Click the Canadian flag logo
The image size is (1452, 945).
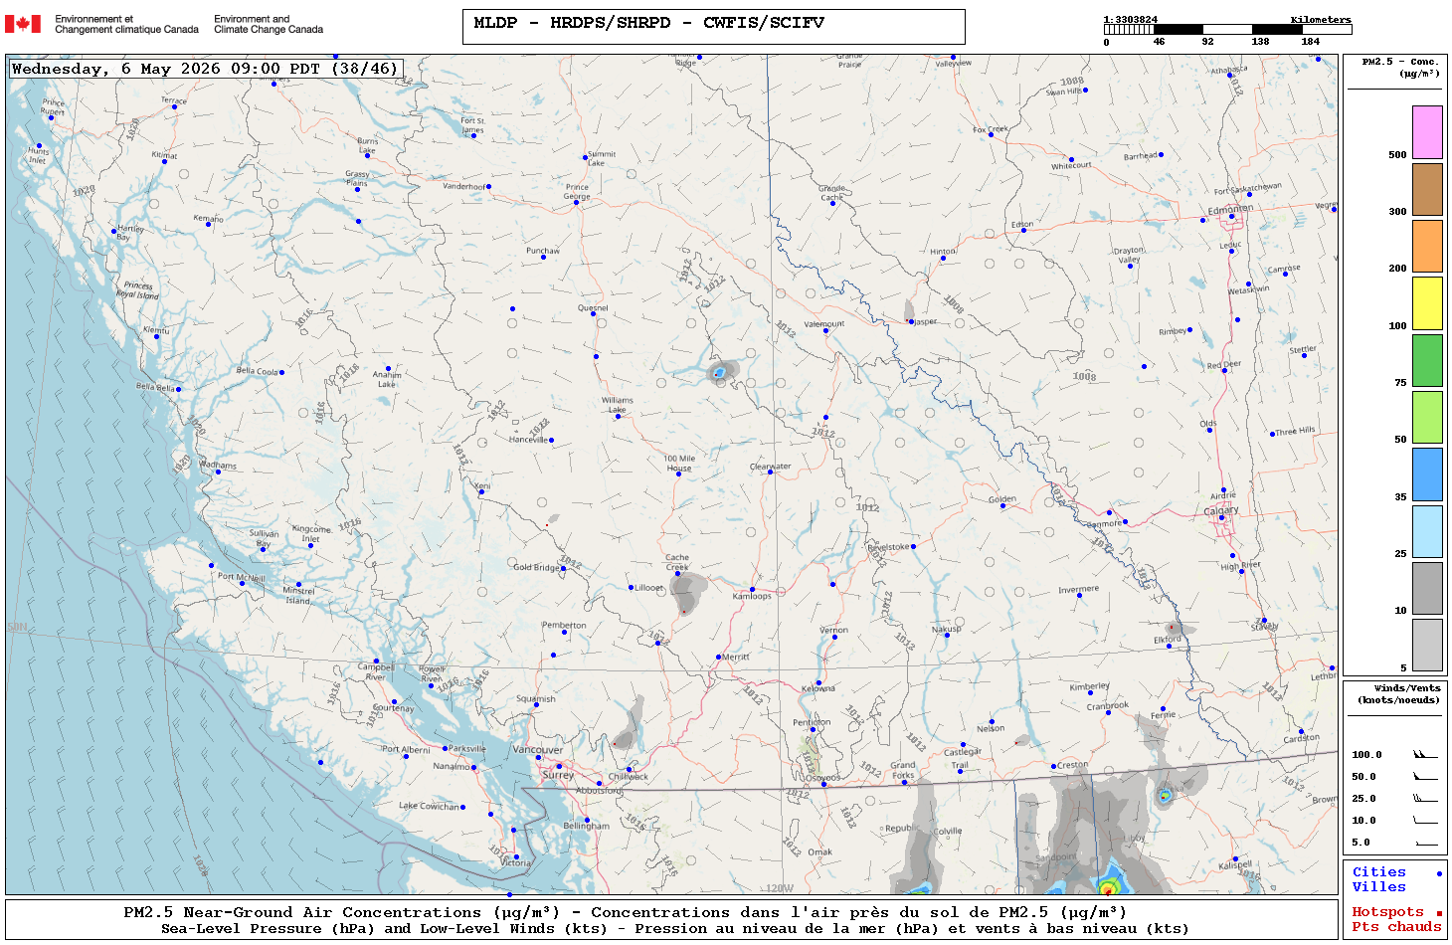[23, 24]
